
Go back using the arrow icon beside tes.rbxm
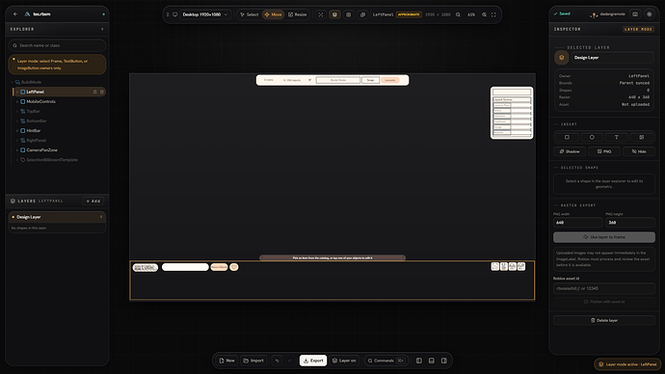(x=15, y=14)
